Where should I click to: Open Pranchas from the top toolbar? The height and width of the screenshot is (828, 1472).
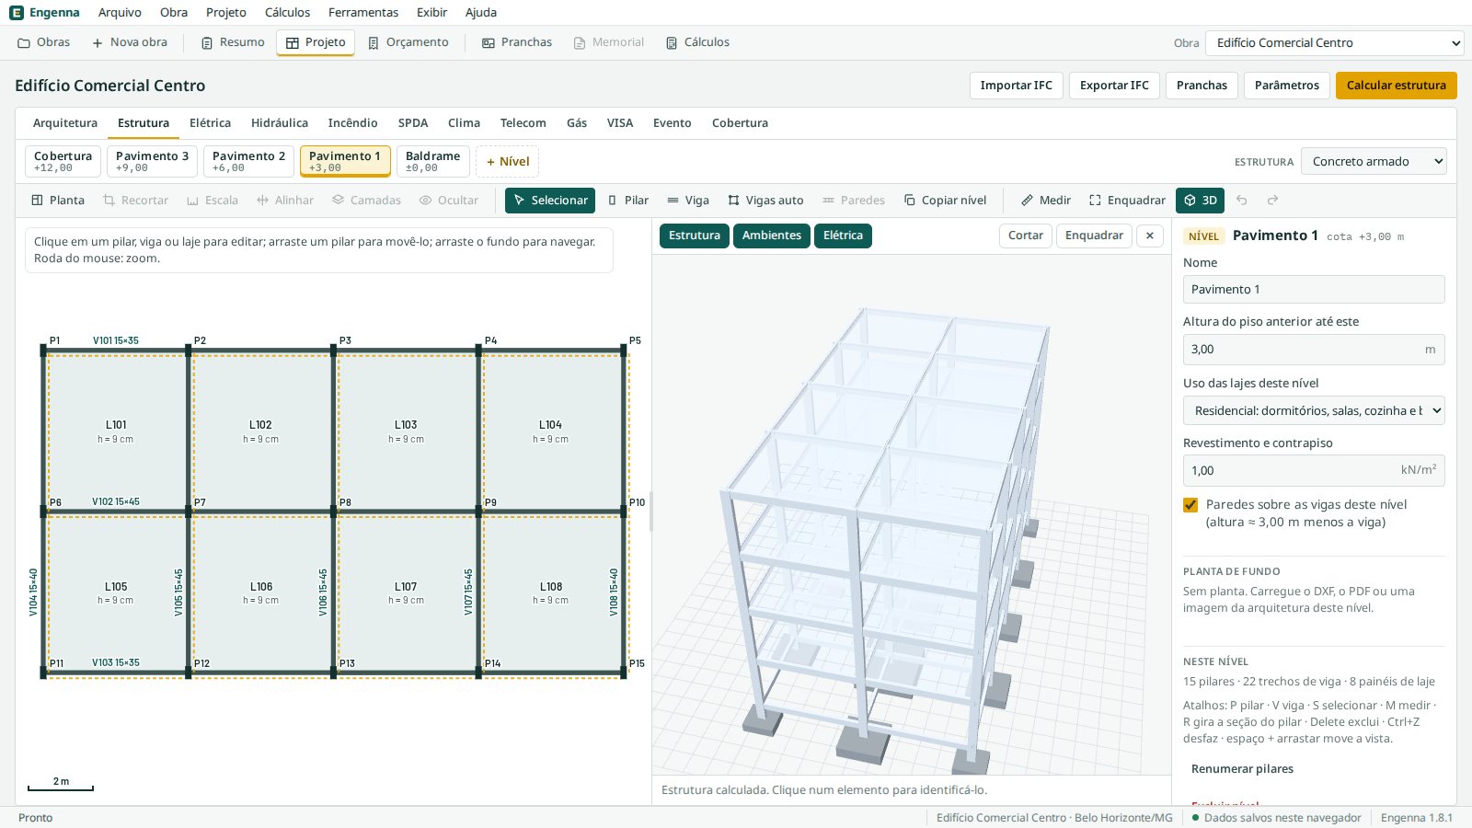pos(517,42)
